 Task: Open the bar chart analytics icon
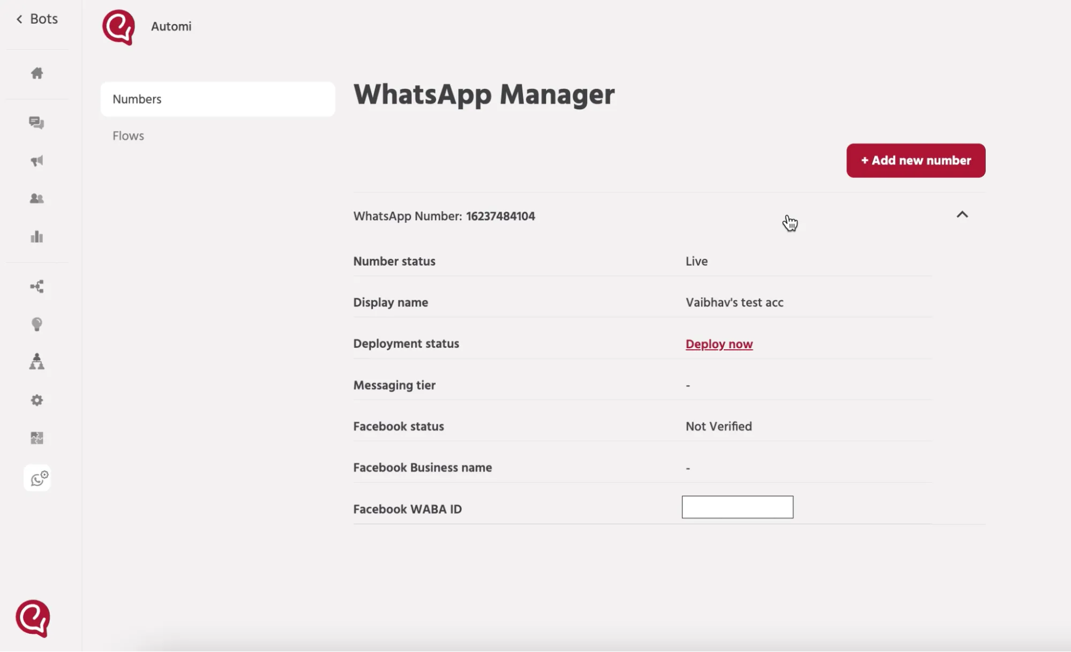[x=37, y=237]
